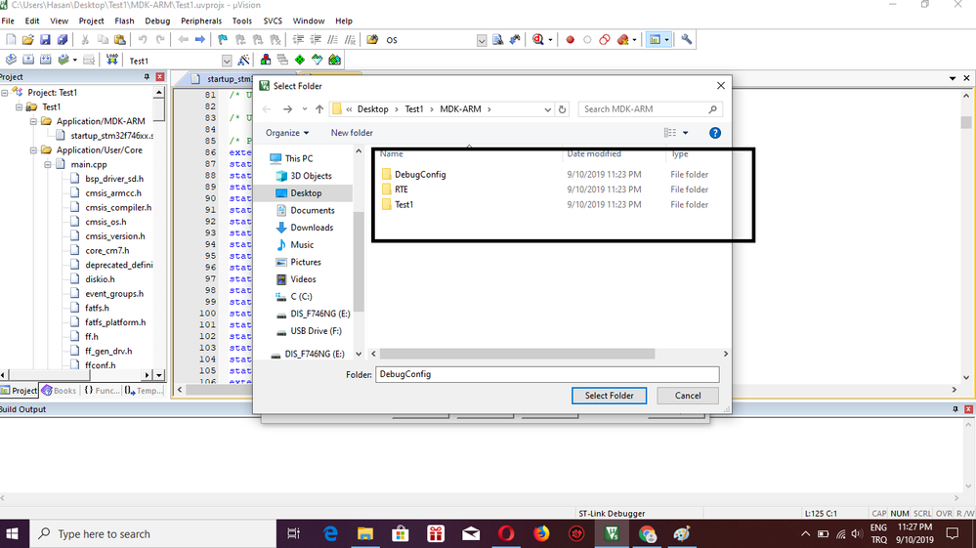Open Firefox from the Windows taskbar
The height and width of the screenshot is (548, 976).
pos(541,533)
